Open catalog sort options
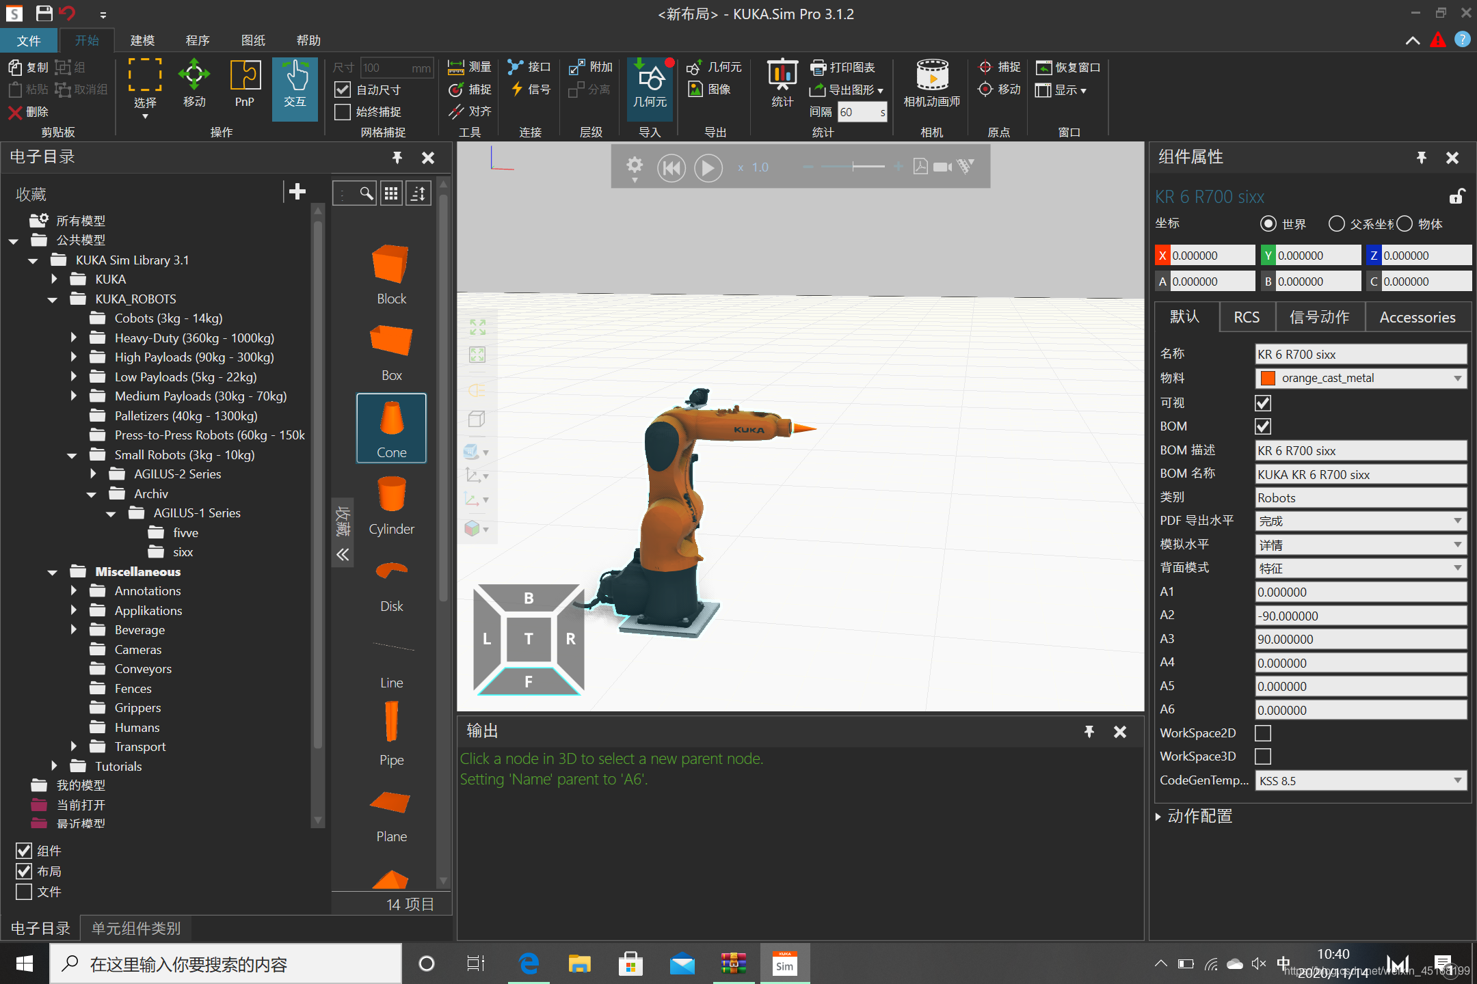1477x984 pixels. click(418, 194)
